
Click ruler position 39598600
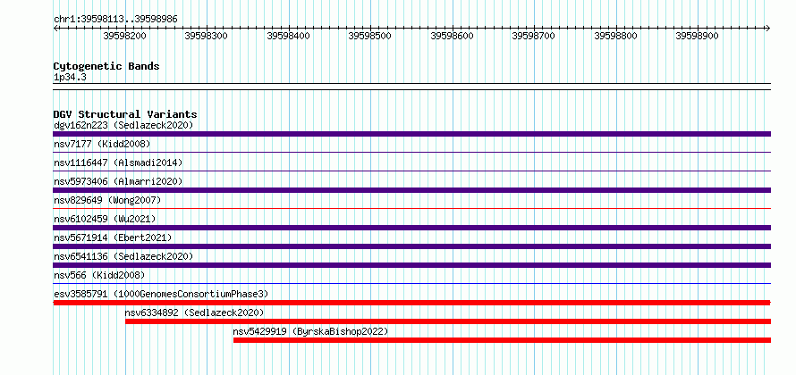pos(452,36)
